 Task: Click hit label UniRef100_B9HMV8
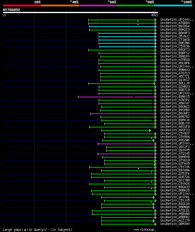tap(175, 157)
